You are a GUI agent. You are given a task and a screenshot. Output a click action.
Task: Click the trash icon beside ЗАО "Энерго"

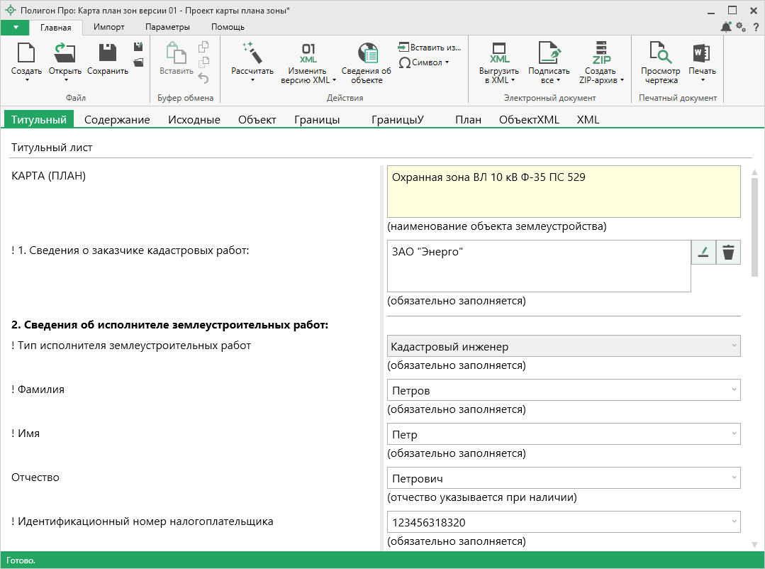(x=728, y=252)
